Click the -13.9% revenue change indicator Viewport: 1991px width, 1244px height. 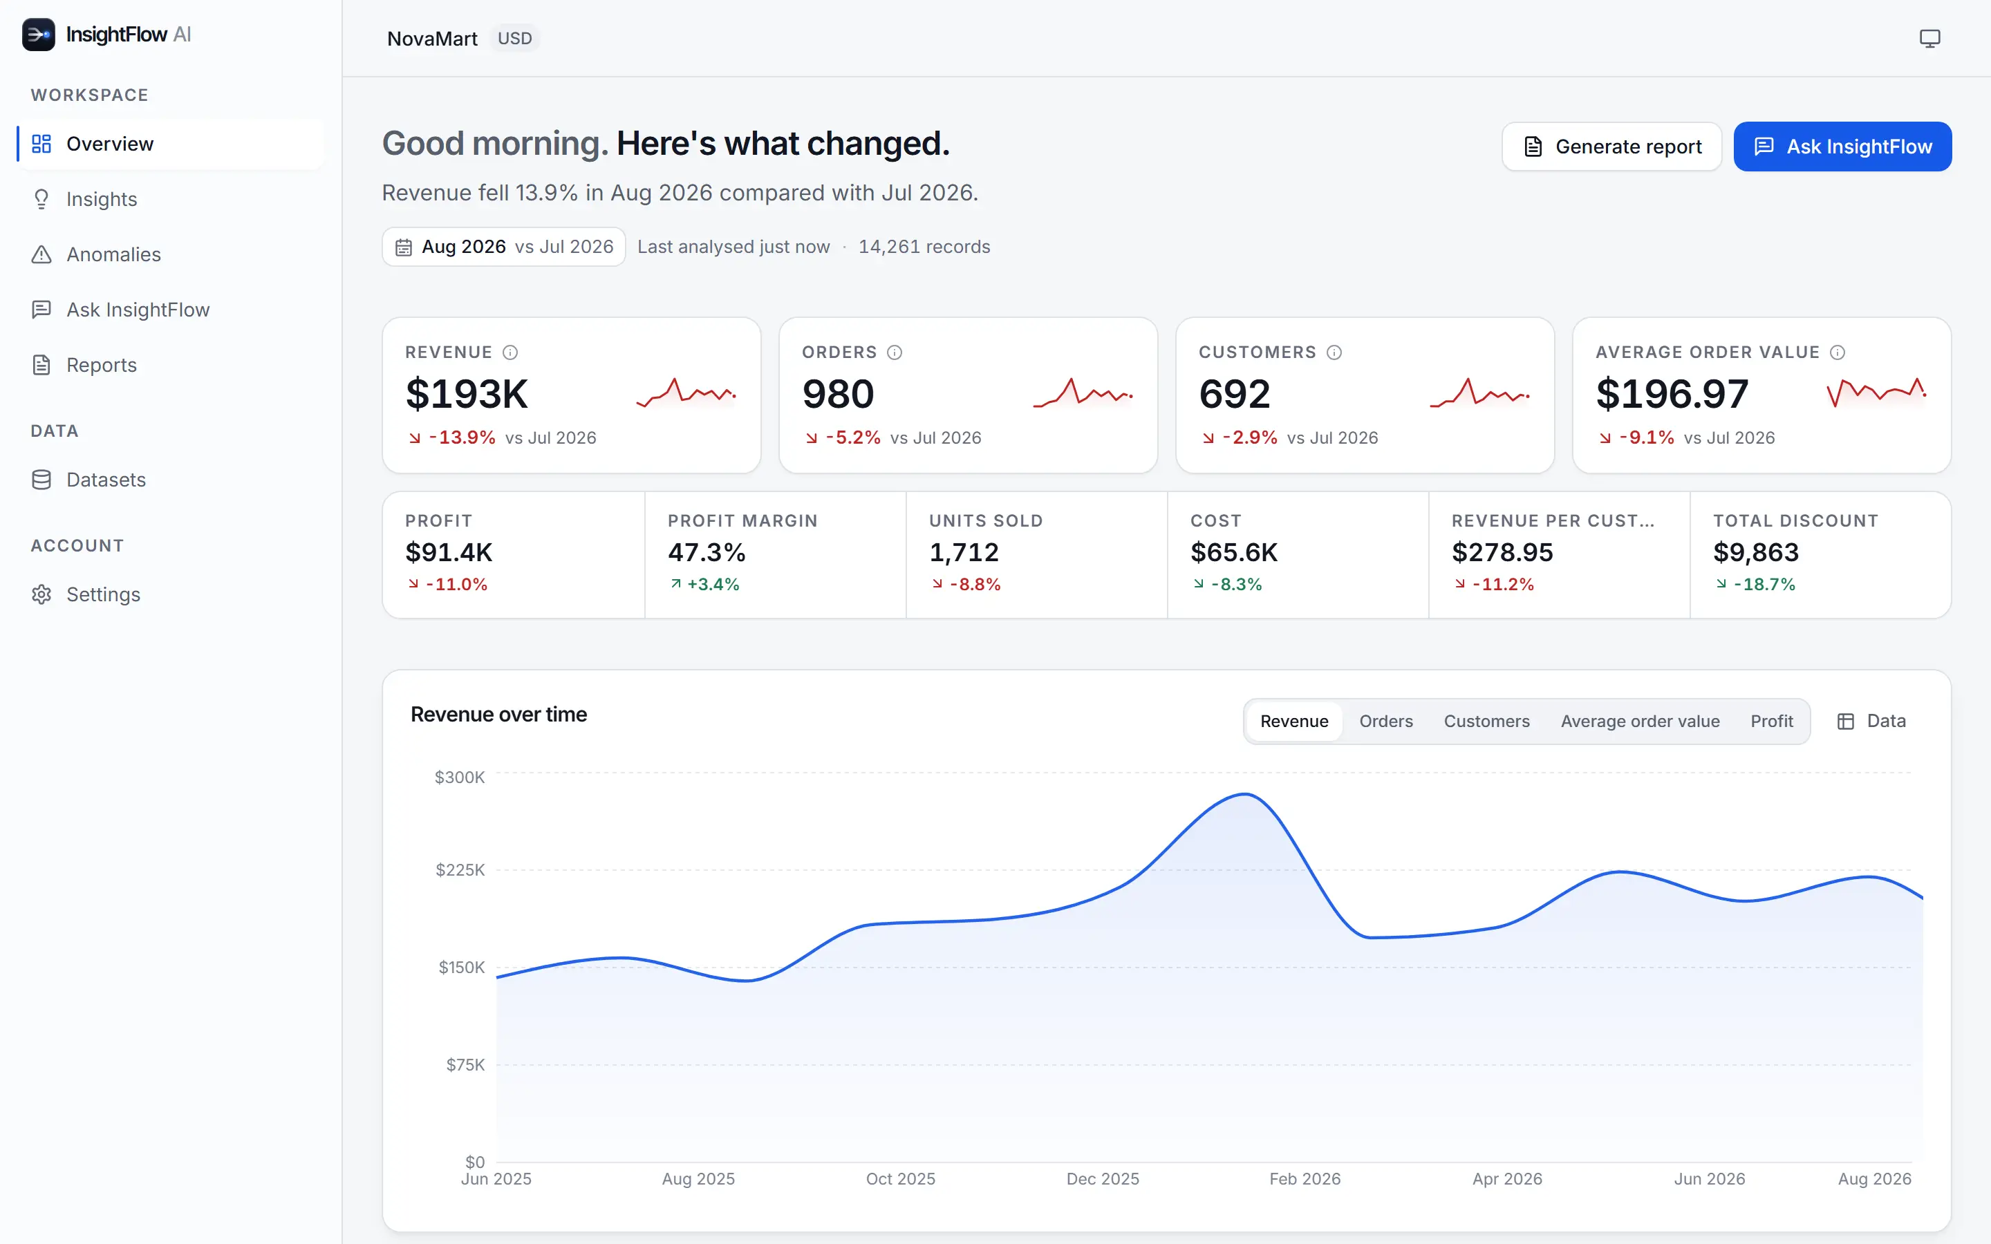pos(453,437)
